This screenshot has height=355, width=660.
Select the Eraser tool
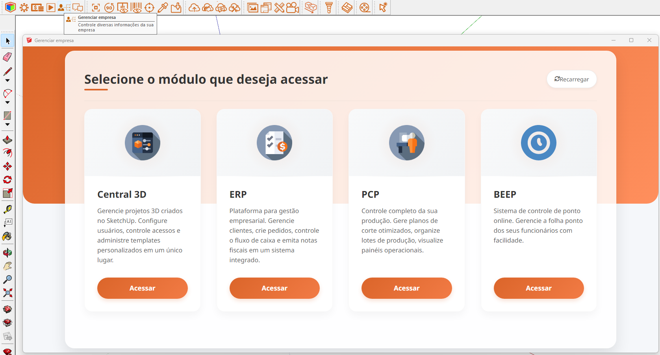[x=7, y=57]
